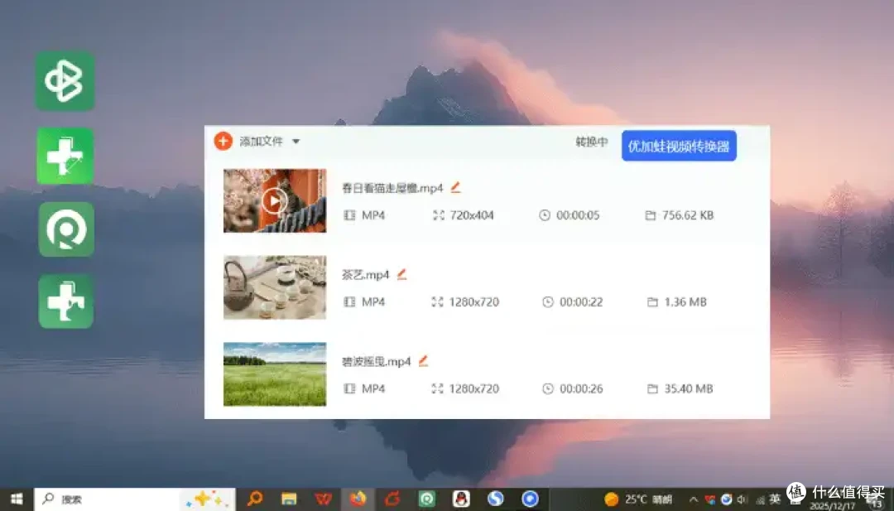The image size is (894, 511).
Task: Open the Windows Start menu
Action: (x=17, y=499)
